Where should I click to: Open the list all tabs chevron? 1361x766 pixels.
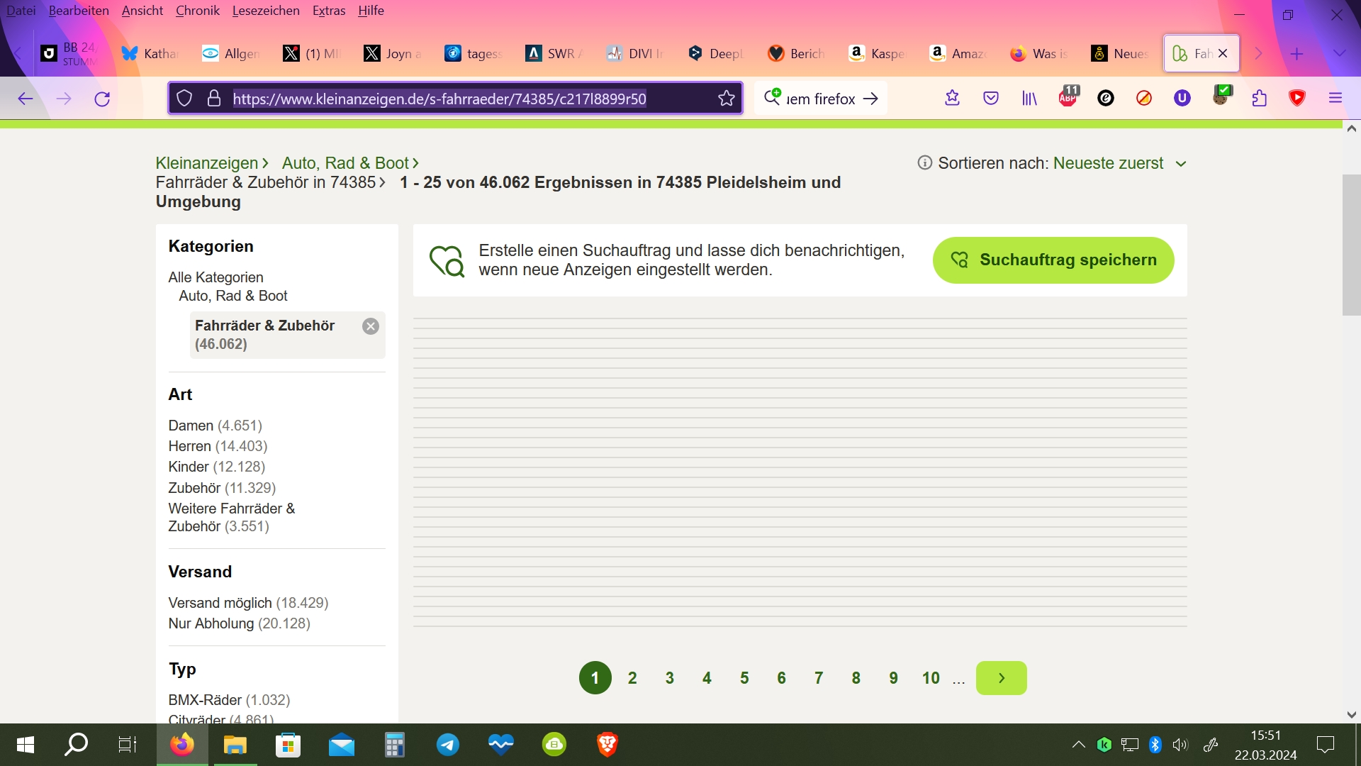click(x=1339, y=53)
